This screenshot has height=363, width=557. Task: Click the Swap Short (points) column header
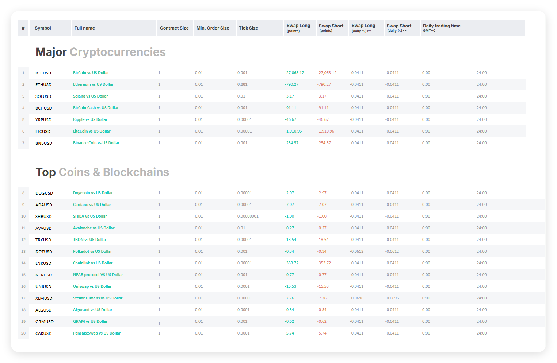pos(332,28)
